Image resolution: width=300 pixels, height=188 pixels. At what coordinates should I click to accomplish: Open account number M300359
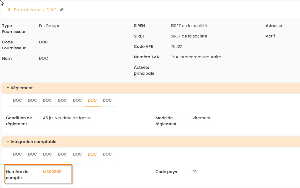pos(52,172)
